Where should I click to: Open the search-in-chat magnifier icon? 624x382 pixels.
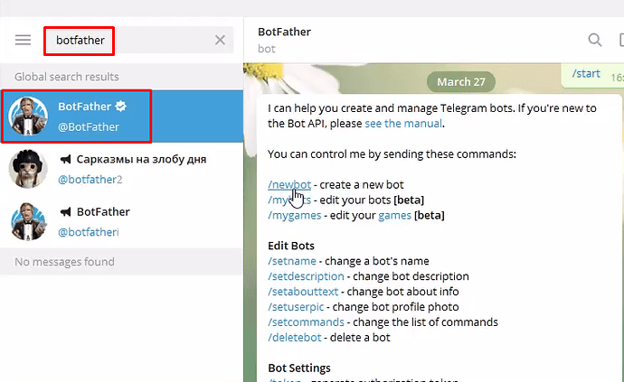594,40
